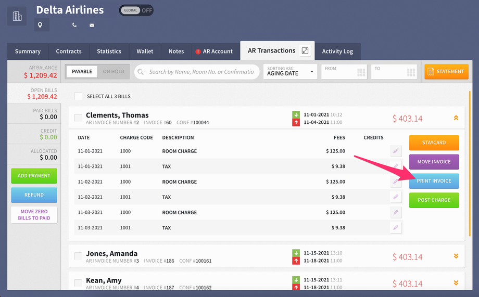The image size is (479, 297).
Task: Click the $ 403.14 amount for Clements
Action: [408, 119]
